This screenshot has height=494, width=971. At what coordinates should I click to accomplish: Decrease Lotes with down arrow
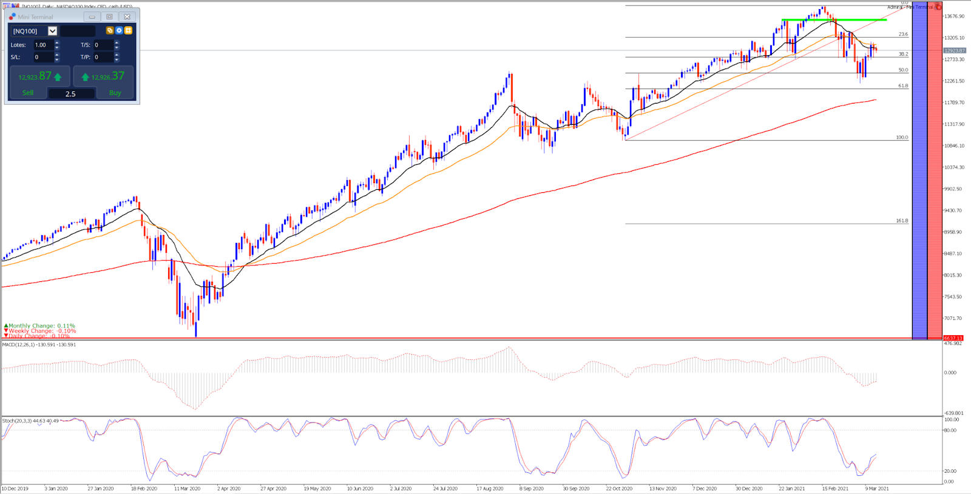57,47
